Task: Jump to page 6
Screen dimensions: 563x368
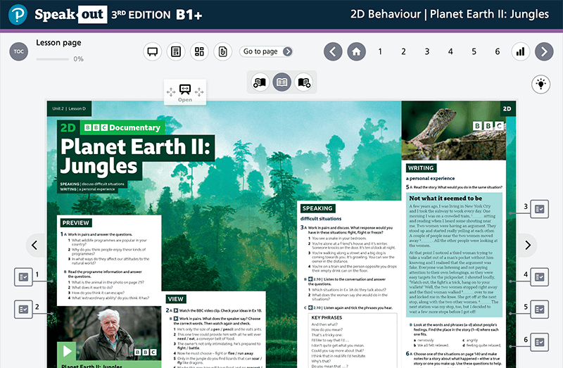Action: point(498,51)
